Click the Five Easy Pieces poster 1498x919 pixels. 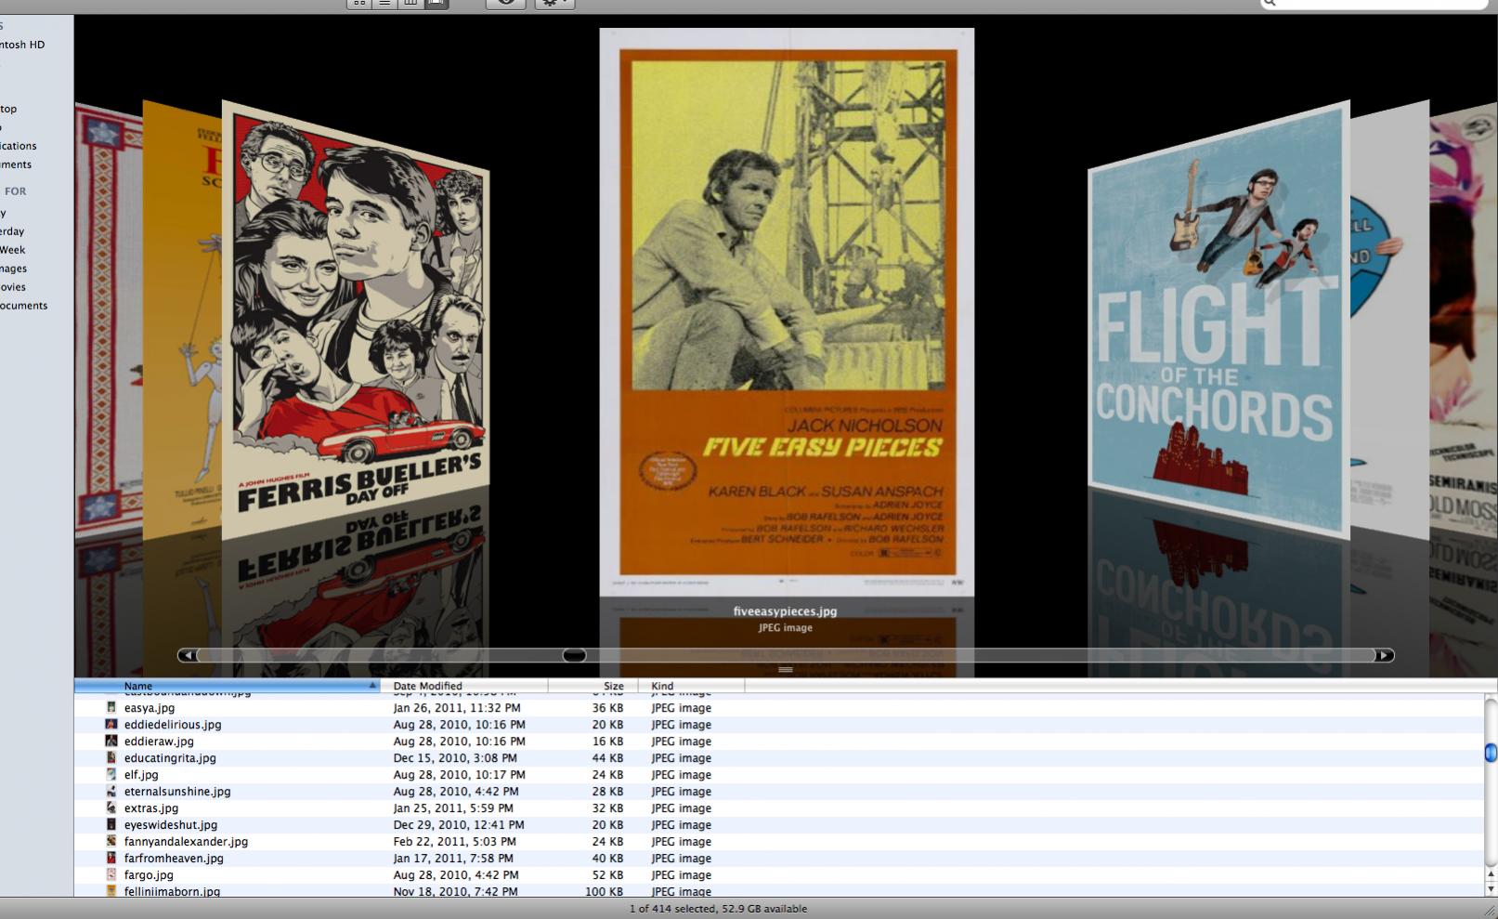pos(787,311)
